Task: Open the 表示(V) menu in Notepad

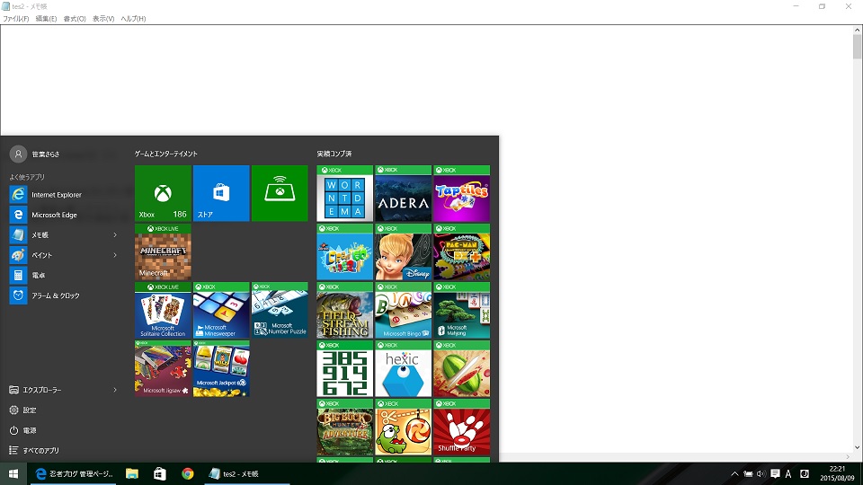Action: click(103, 19)
